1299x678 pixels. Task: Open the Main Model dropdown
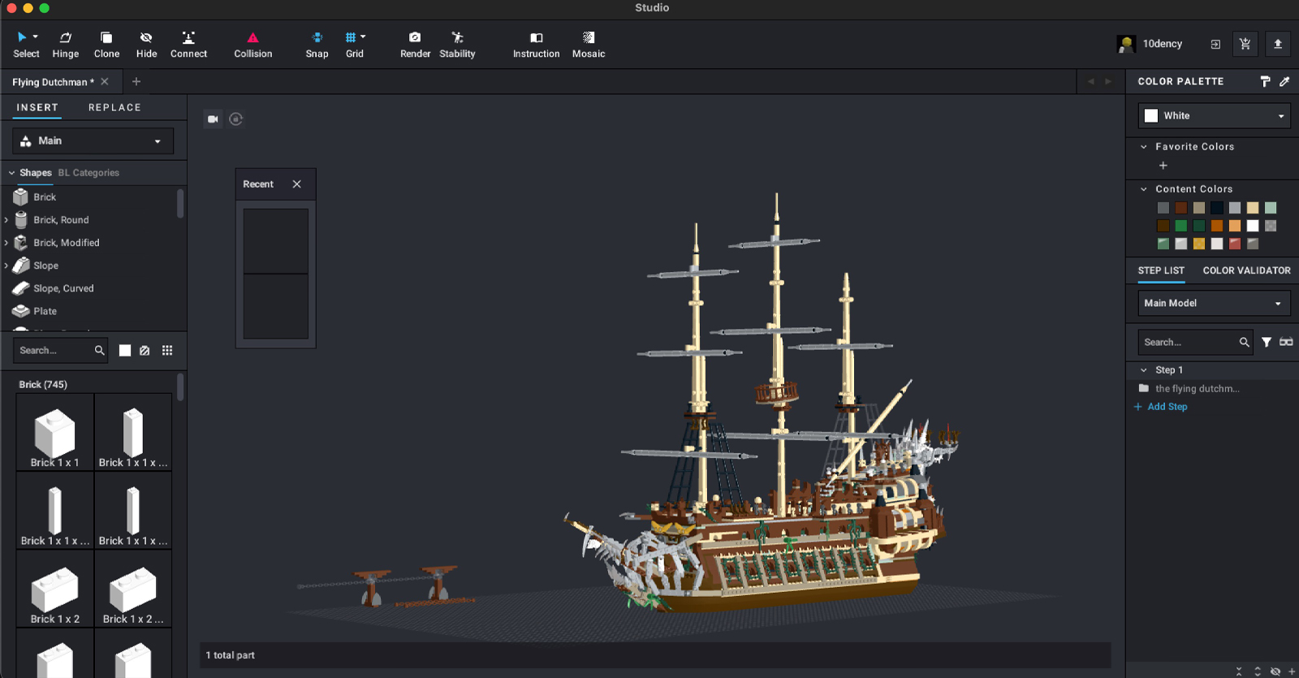click(x=1214, y=303)
